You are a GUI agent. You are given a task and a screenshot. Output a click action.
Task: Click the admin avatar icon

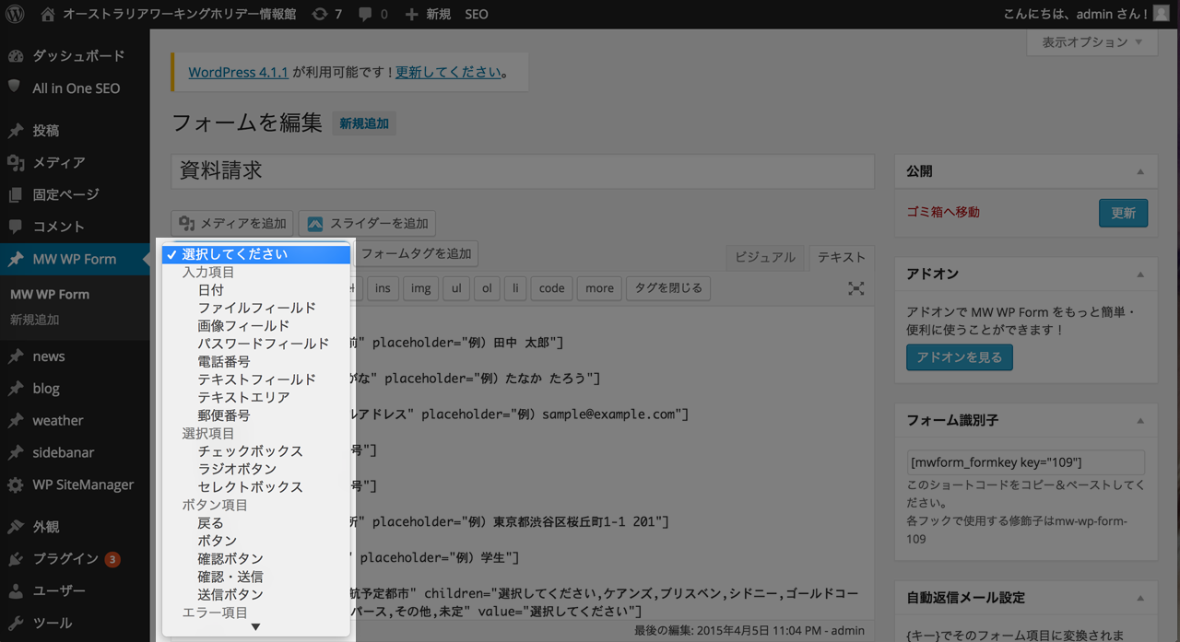1162,14
